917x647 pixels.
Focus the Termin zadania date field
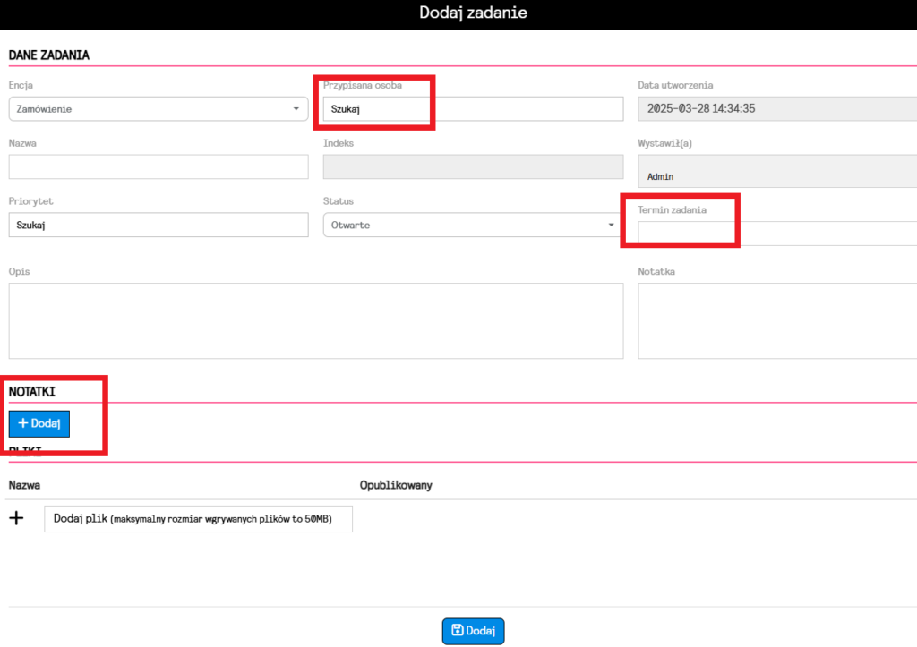pyautogui.click(x=776, y=234)
